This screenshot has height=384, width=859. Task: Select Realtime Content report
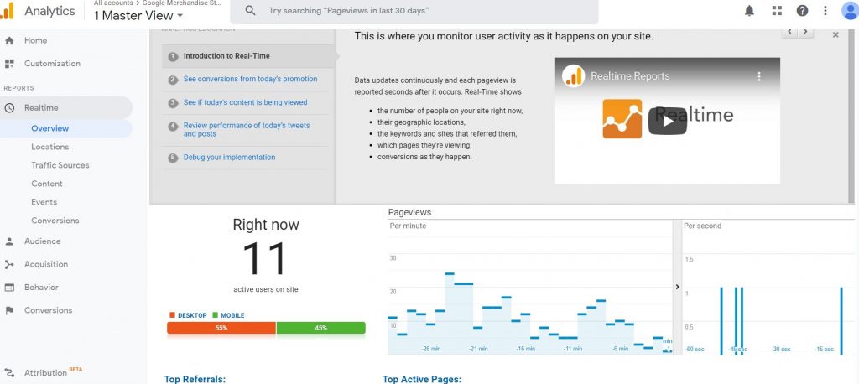point(47,184)
